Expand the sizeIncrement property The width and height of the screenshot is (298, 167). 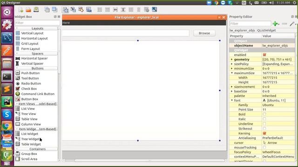point(232,87)
